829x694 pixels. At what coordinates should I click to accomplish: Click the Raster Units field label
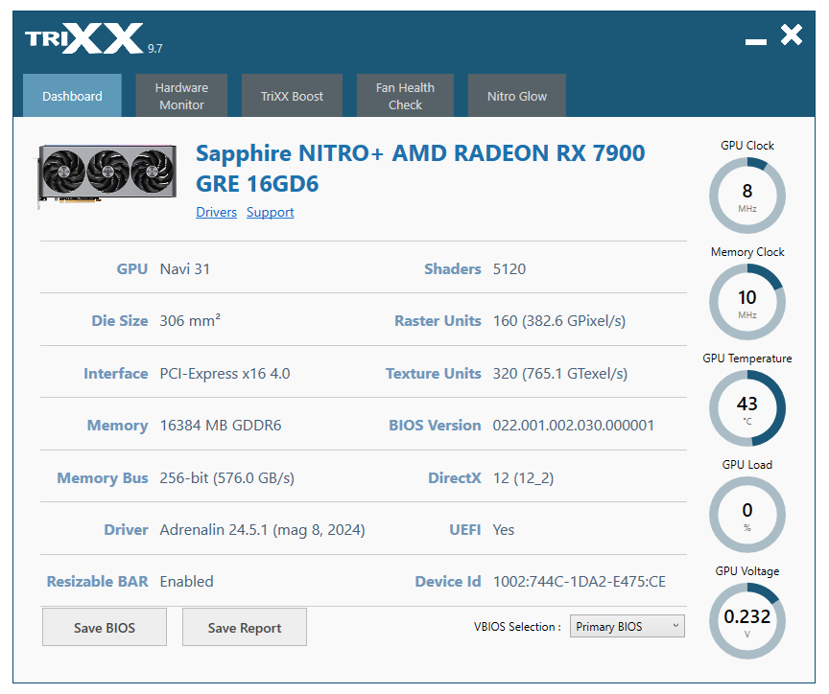click(x=438, y=320)
